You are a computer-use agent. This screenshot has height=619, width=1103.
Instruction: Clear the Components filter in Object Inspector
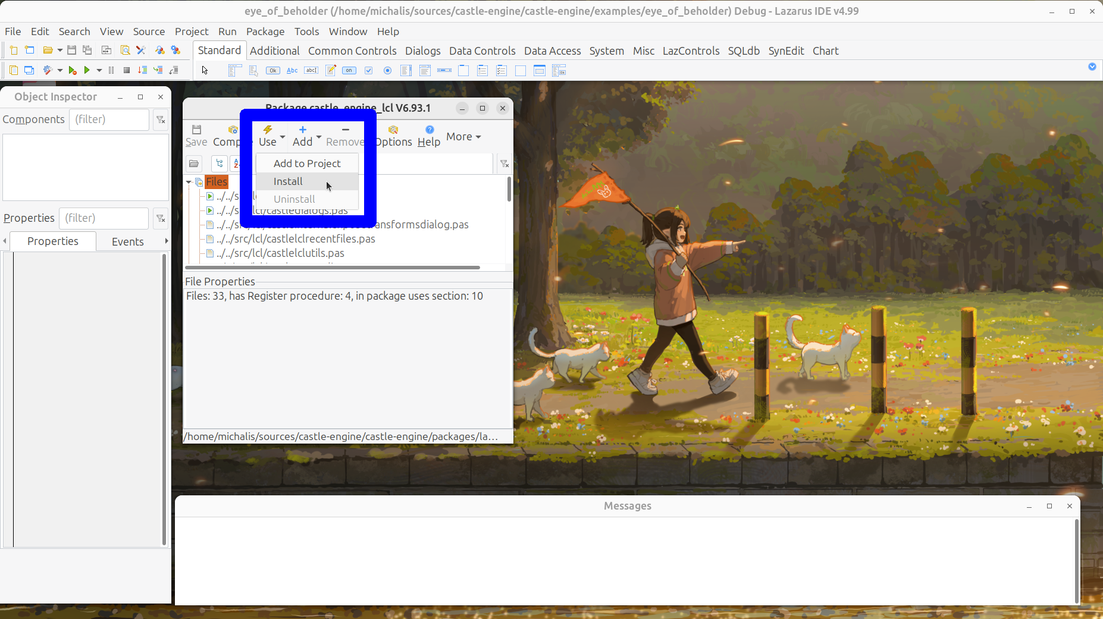pos(161,120)
